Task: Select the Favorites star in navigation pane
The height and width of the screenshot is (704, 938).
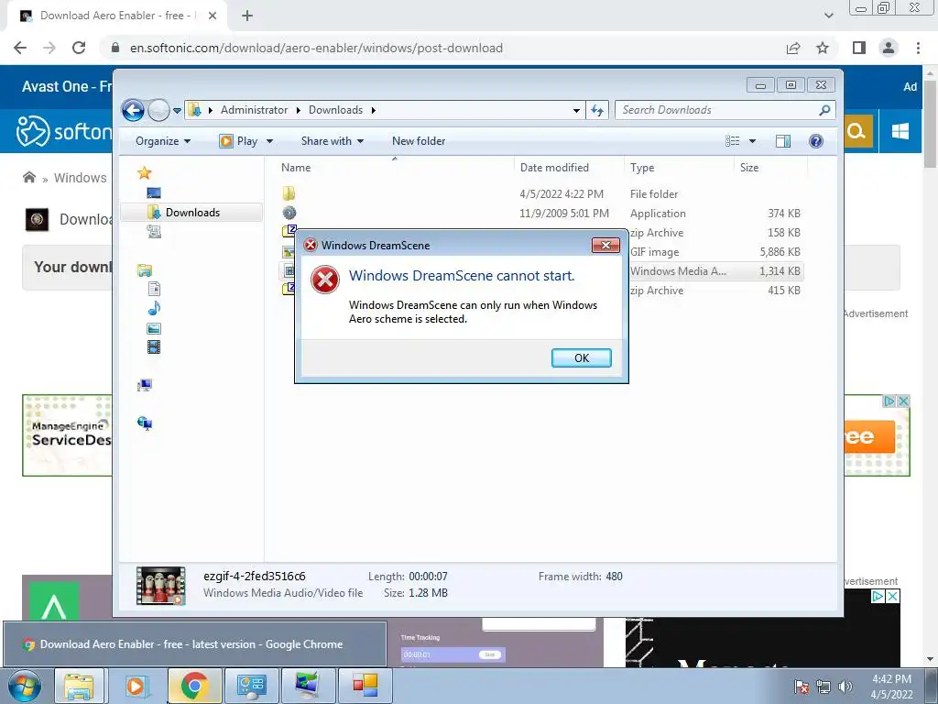Action: (144, 173)
